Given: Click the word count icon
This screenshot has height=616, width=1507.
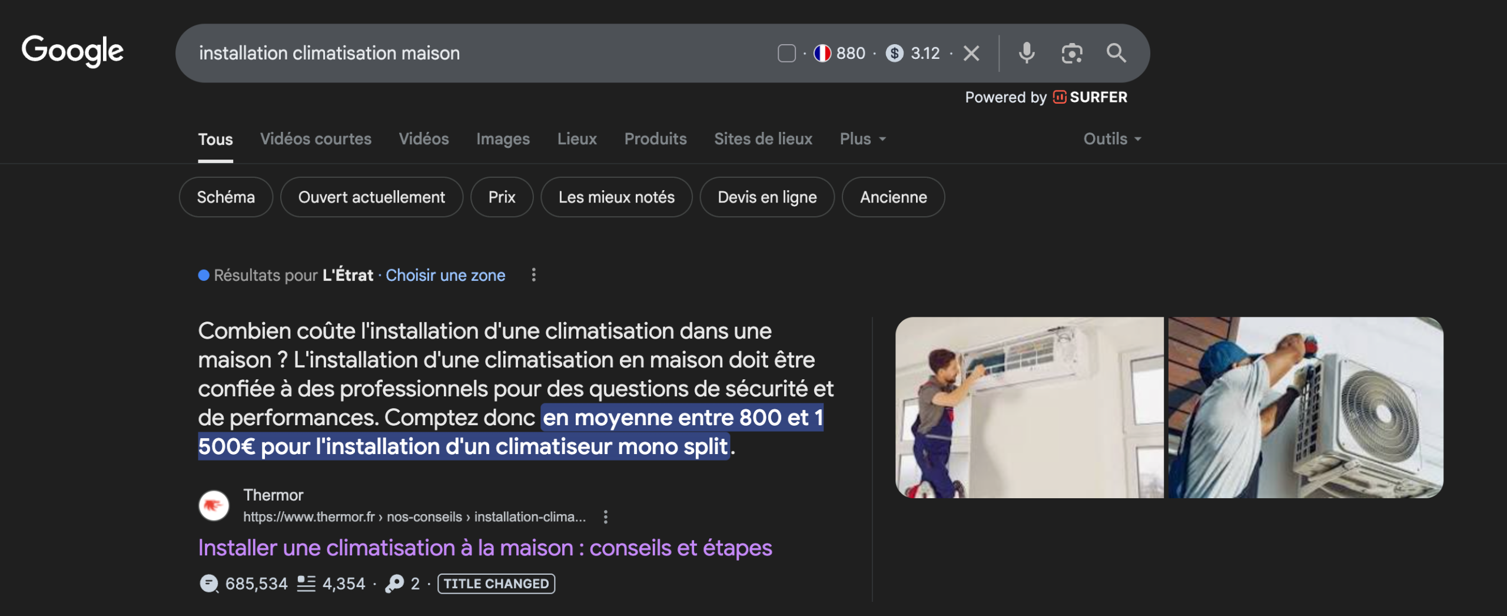Looking at the screenshot, I should pyautogui.click(x=306, y=584).
